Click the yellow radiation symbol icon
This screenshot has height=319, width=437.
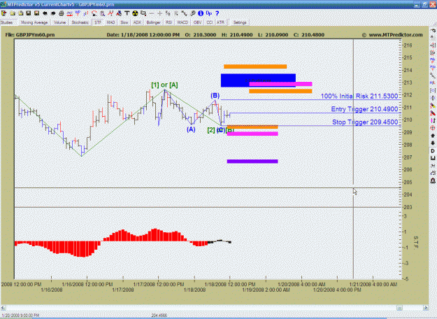point(135,13)
